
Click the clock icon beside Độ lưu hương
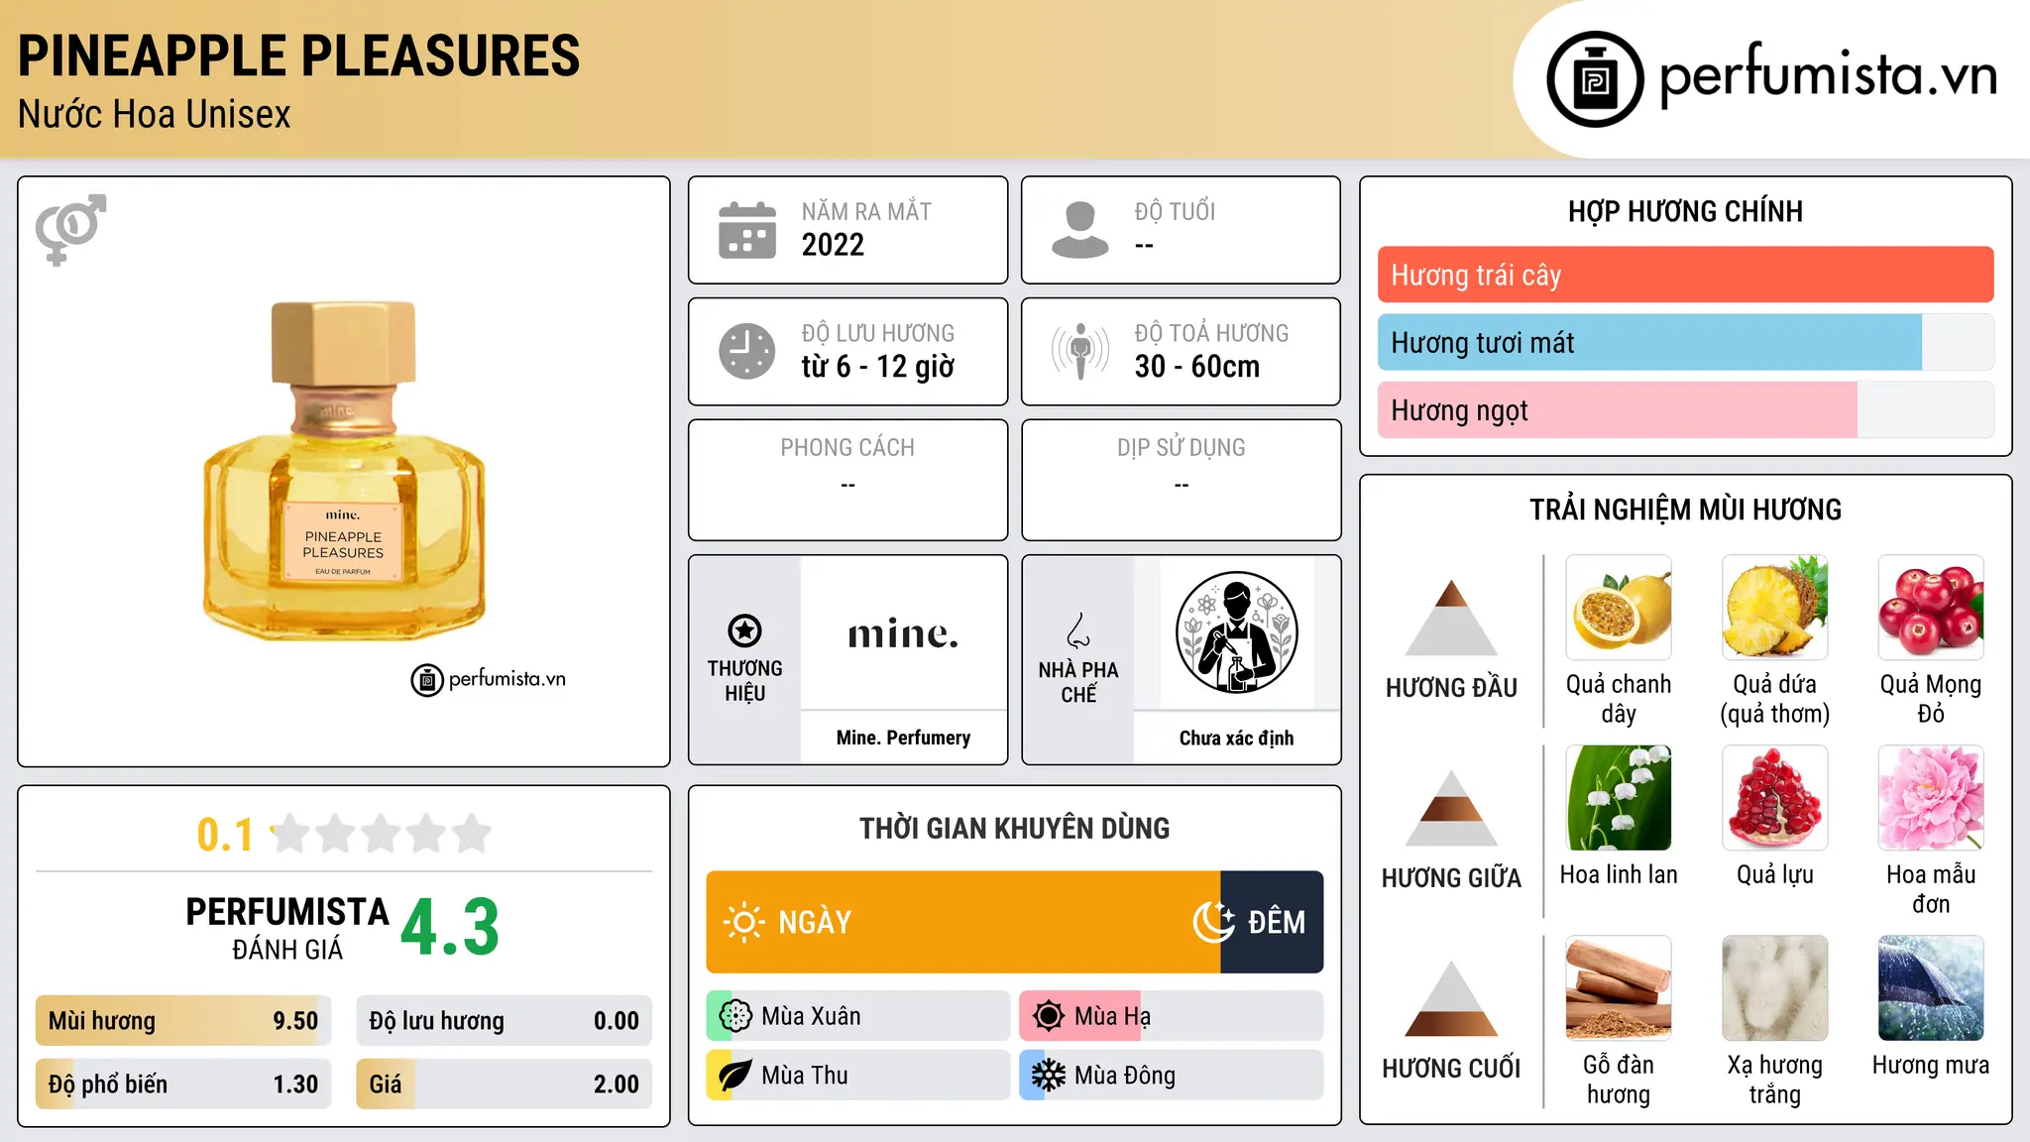click(x=747, y=351)
